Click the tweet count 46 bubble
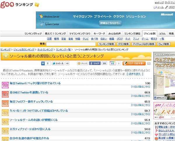 [x=67, y=64]
